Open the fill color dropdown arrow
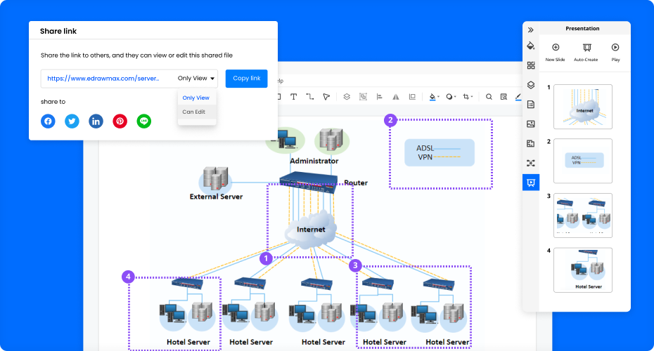This screenshot has width=654, height=351. point(440,97)
